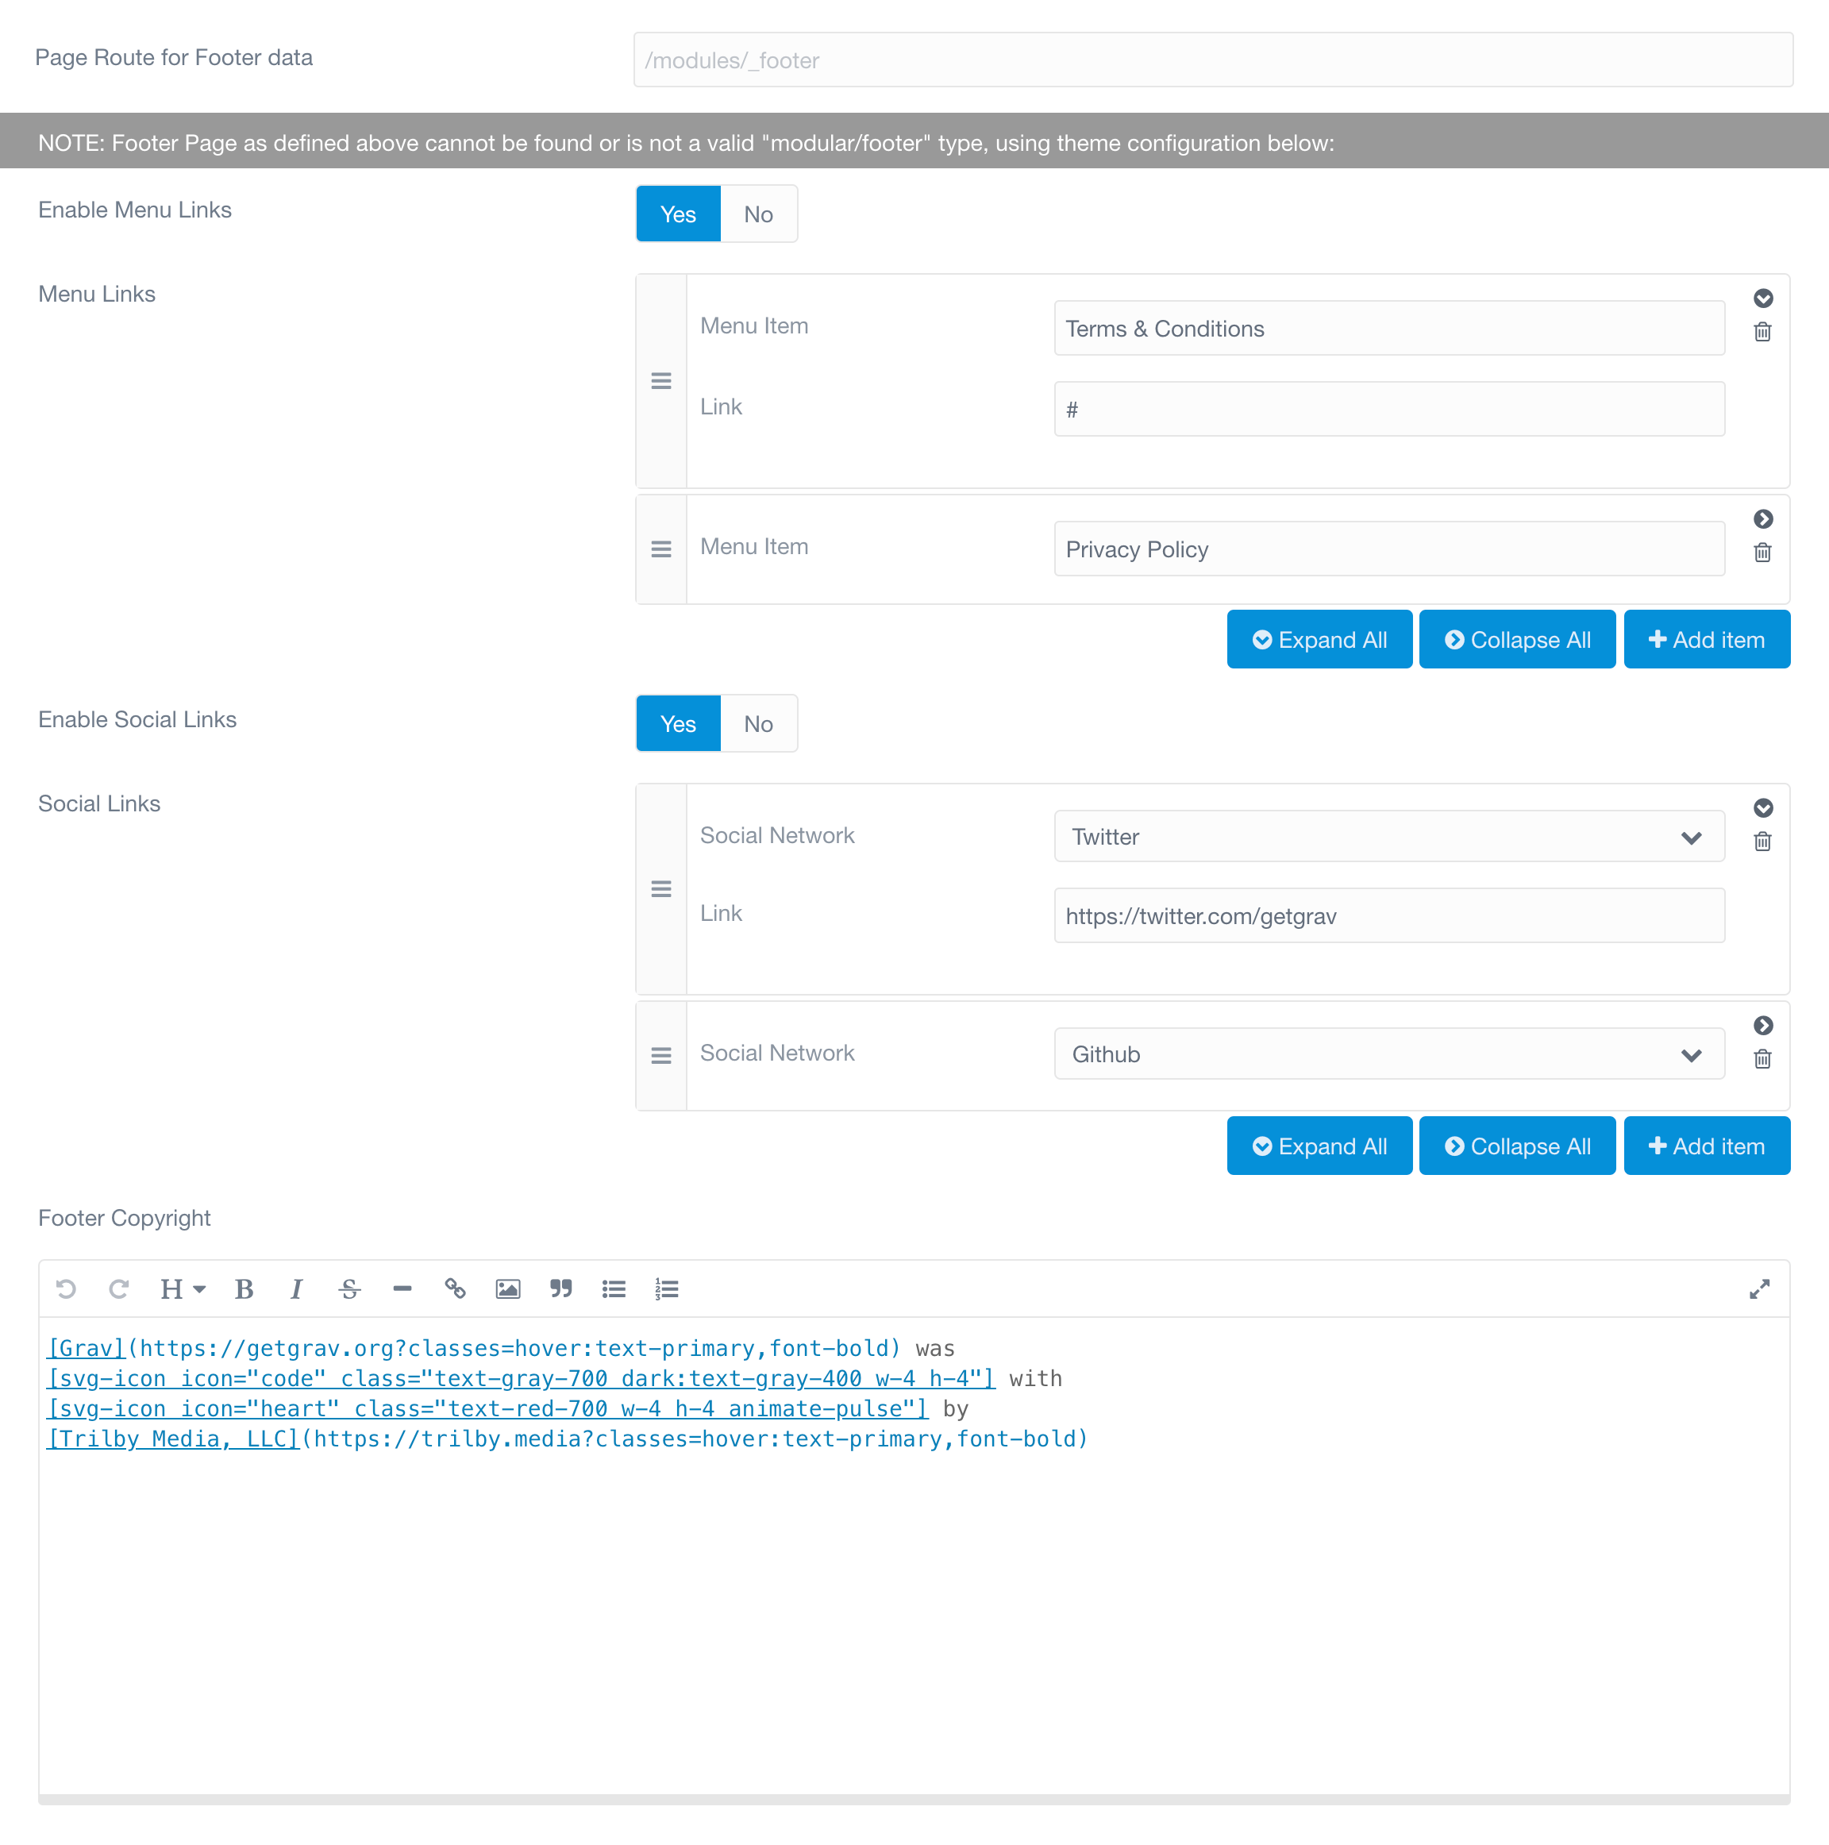Collapse All items in Menu Links
This screenshot has width=1829, height=1845.
click(1517, 640)
